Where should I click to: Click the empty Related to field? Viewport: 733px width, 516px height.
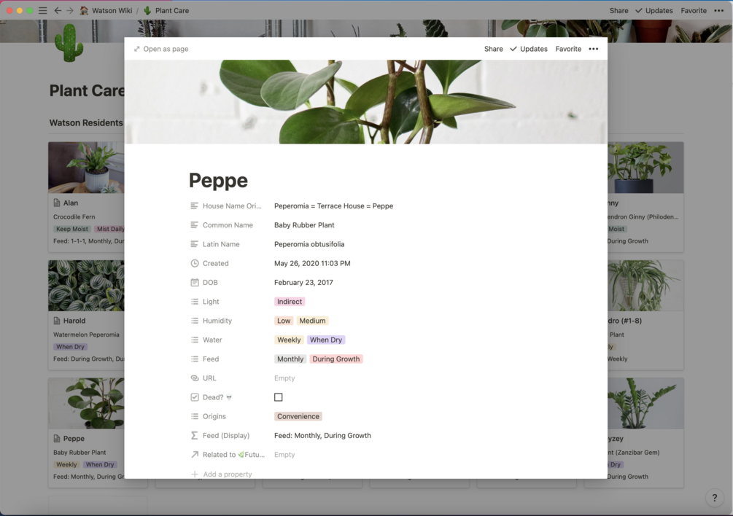(x=284, y=455)
